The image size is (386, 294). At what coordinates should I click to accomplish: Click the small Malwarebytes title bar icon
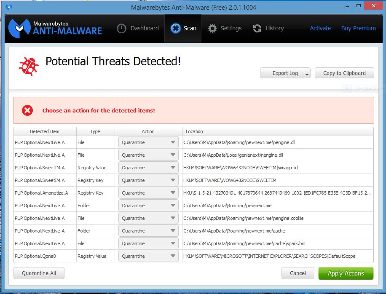coord(9,7)
